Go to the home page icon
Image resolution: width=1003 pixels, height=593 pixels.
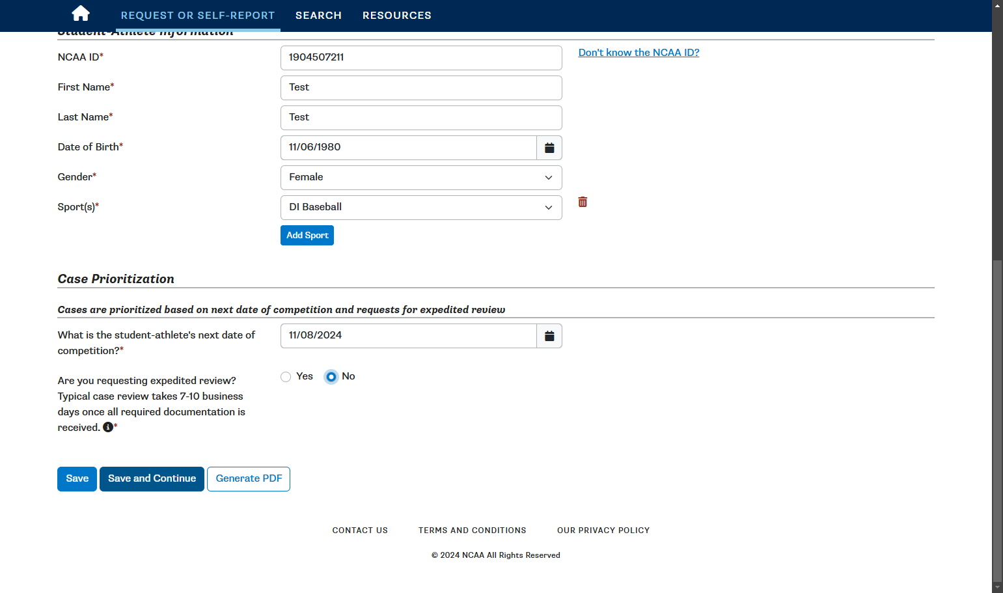(81, 14)
